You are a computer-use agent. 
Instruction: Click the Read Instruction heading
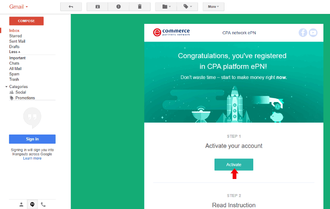pyautogui.click(x=234, y=205)
